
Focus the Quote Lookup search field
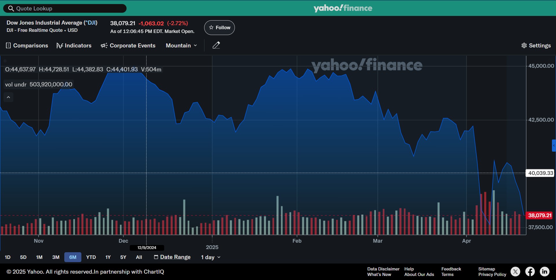(x=65, y=8)
